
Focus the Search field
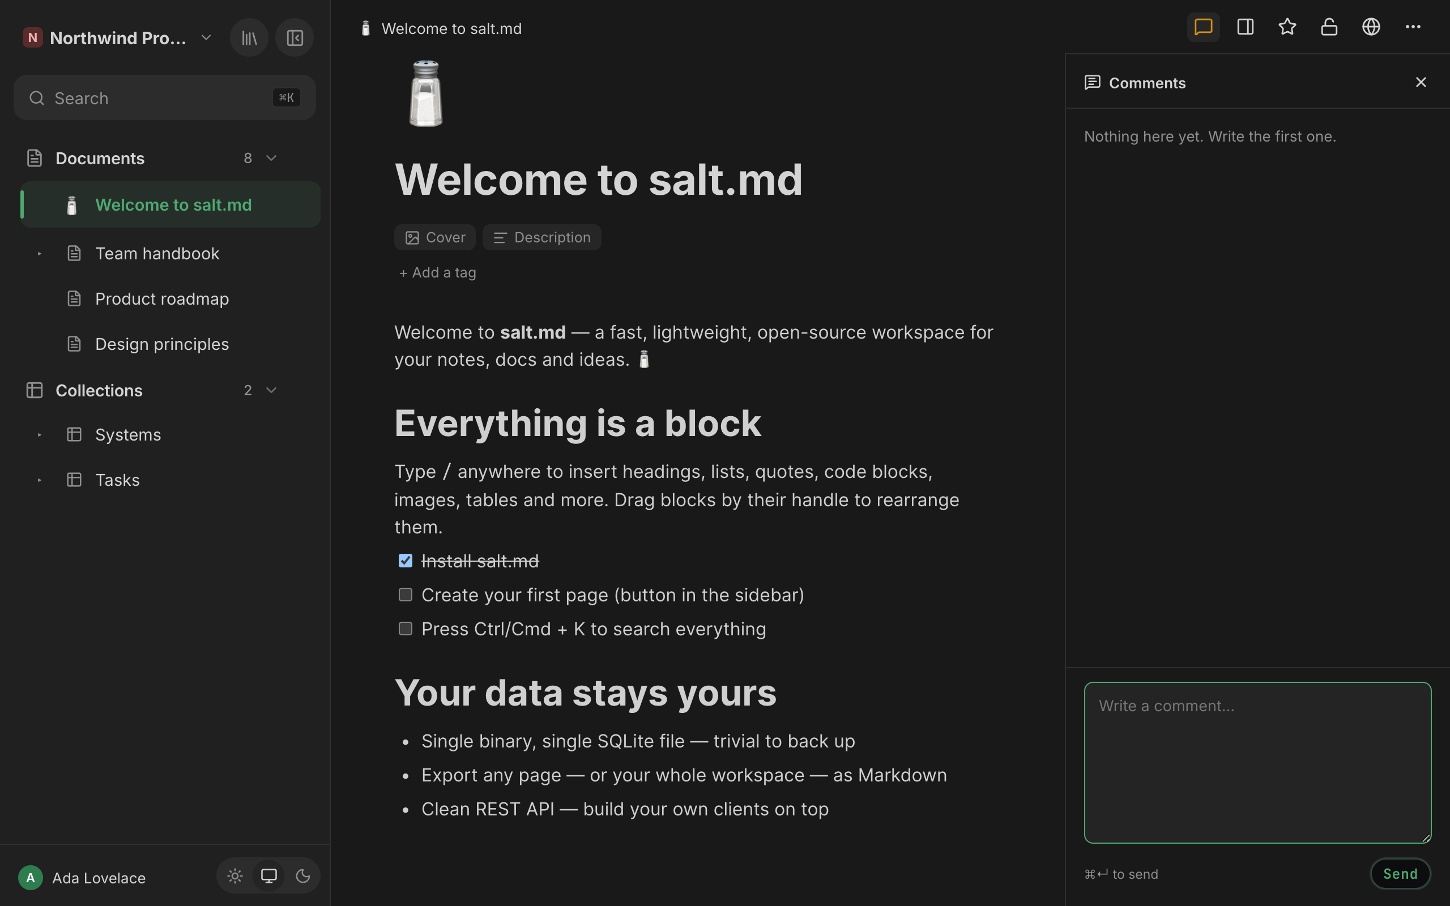tap(165, 97)
